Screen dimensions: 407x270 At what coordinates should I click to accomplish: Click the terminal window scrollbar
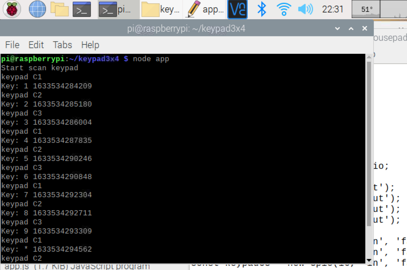click(x=369, y=148)
